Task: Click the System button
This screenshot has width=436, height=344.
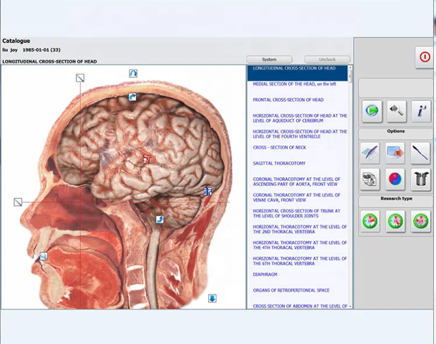Action: [269, 59]
